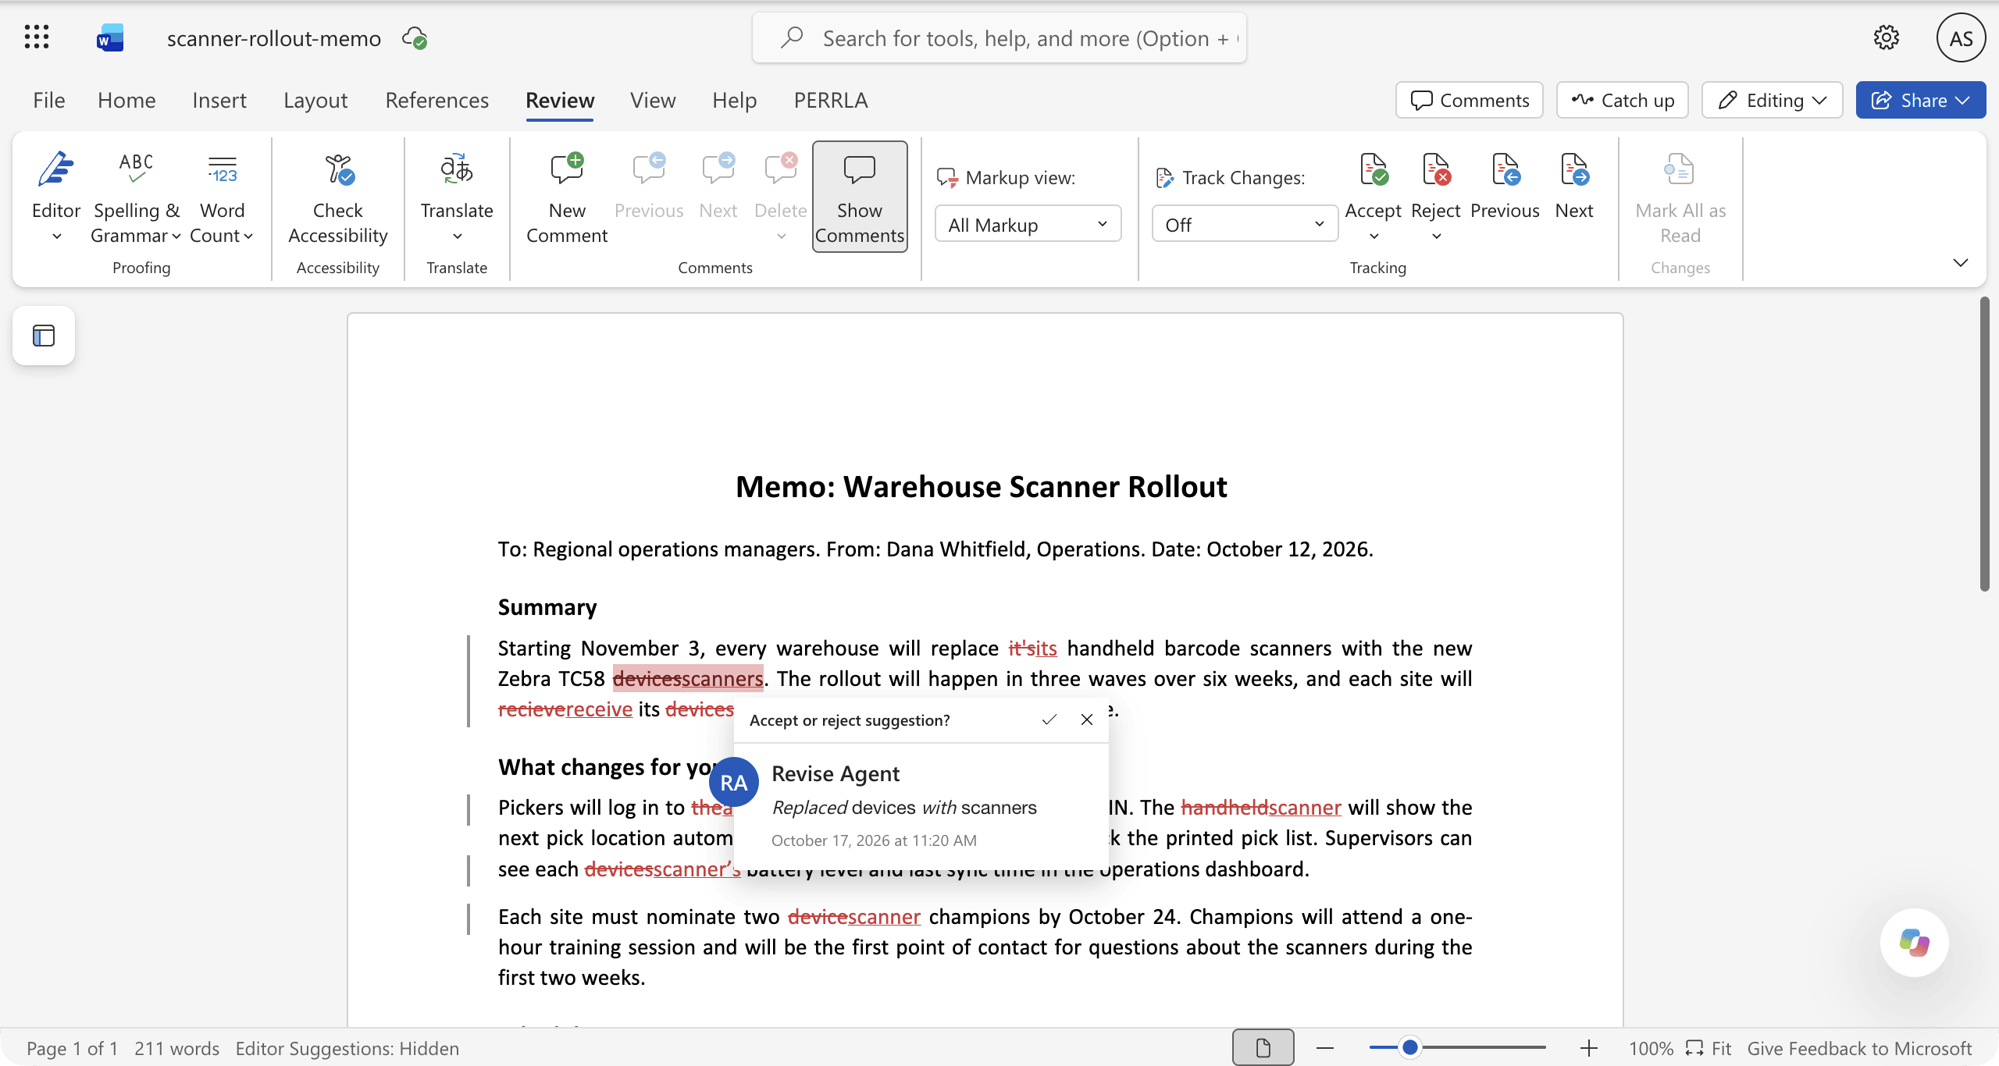Open the AS account avatar
The image size is (1999, 1066).
1961,37
